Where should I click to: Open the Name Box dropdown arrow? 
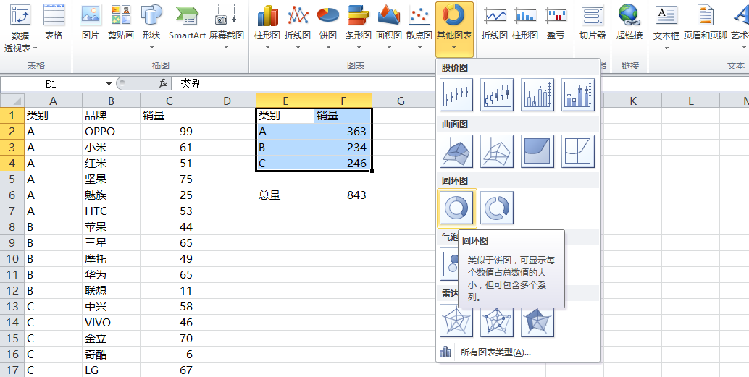point(109,84)
